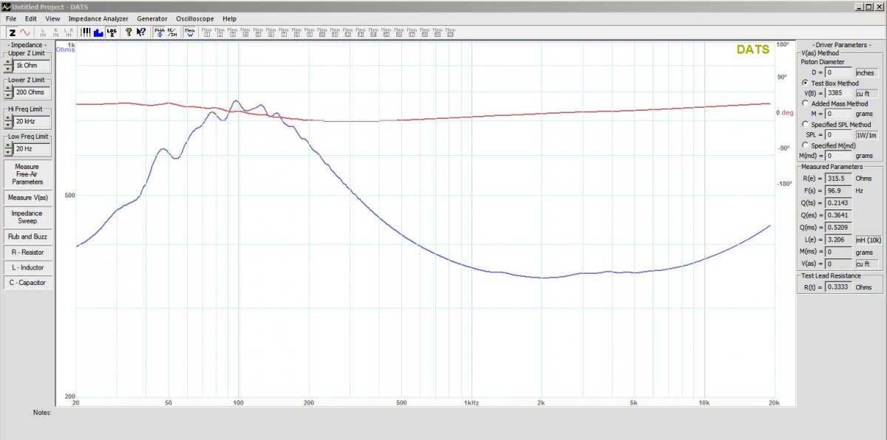Click the R(e) value 315.5
Image resolution: width=887 pixels, height=440 pixels.
tap(839, 178)
